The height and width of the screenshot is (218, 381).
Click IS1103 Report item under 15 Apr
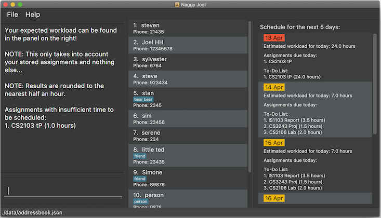coord(294,175)
